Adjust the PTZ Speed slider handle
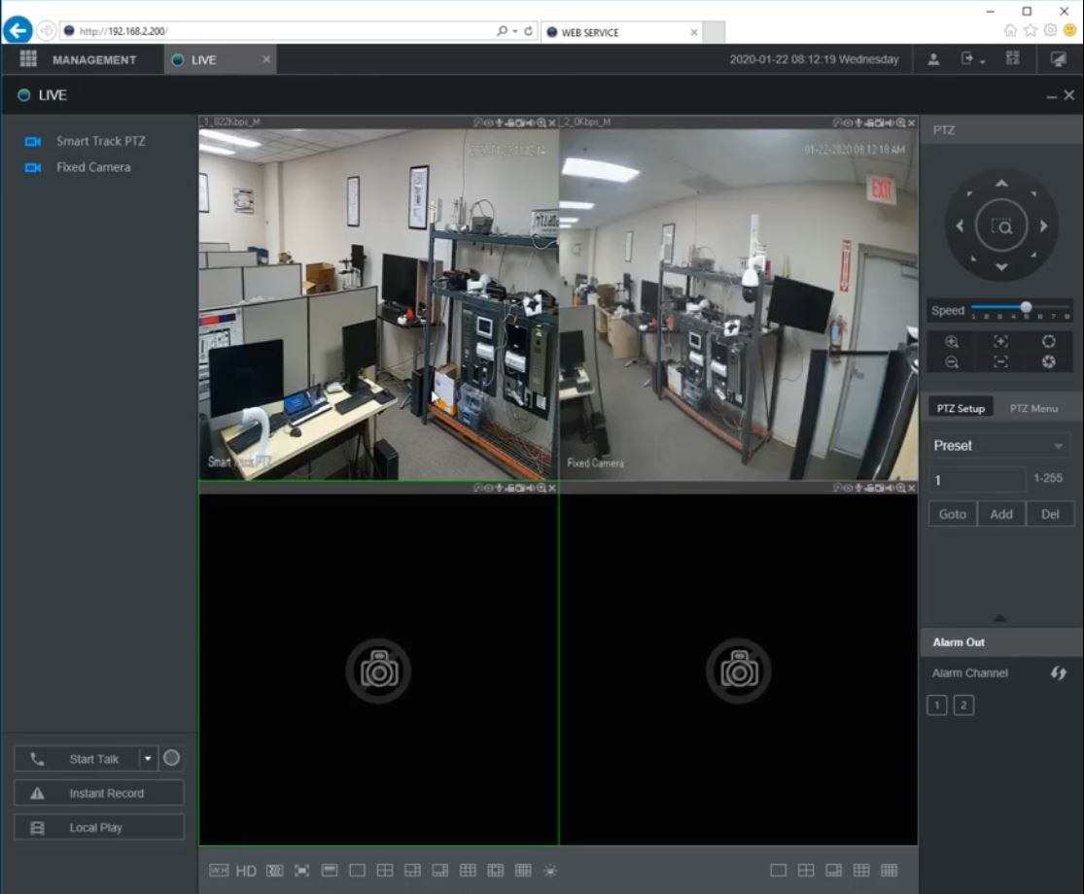Image resolution: width=1084 pixels, height=894 pixels. (x=1026, y=307)
